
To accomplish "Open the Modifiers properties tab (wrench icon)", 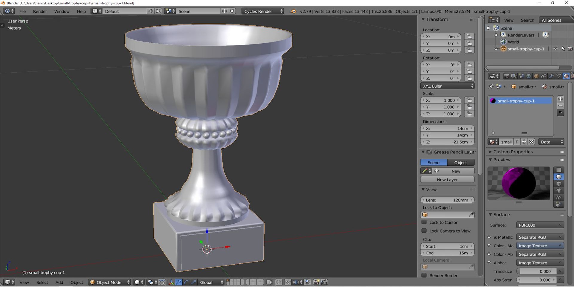I will 551,76.
